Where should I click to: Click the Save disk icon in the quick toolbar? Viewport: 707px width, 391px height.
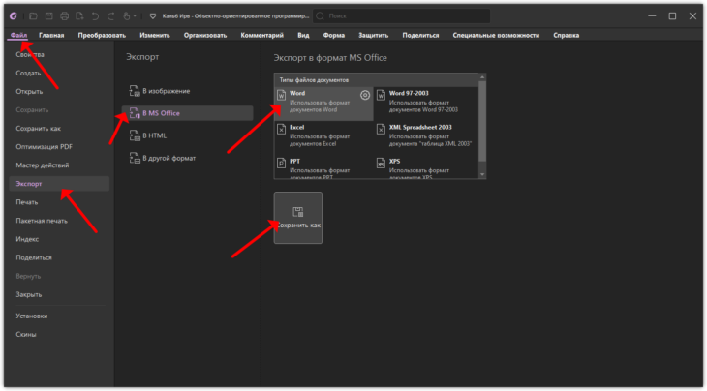(48, 16)
